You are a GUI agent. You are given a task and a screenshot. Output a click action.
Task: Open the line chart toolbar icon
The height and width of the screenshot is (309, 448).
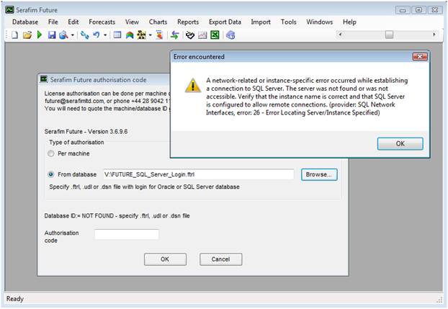(x=202, y=35)
